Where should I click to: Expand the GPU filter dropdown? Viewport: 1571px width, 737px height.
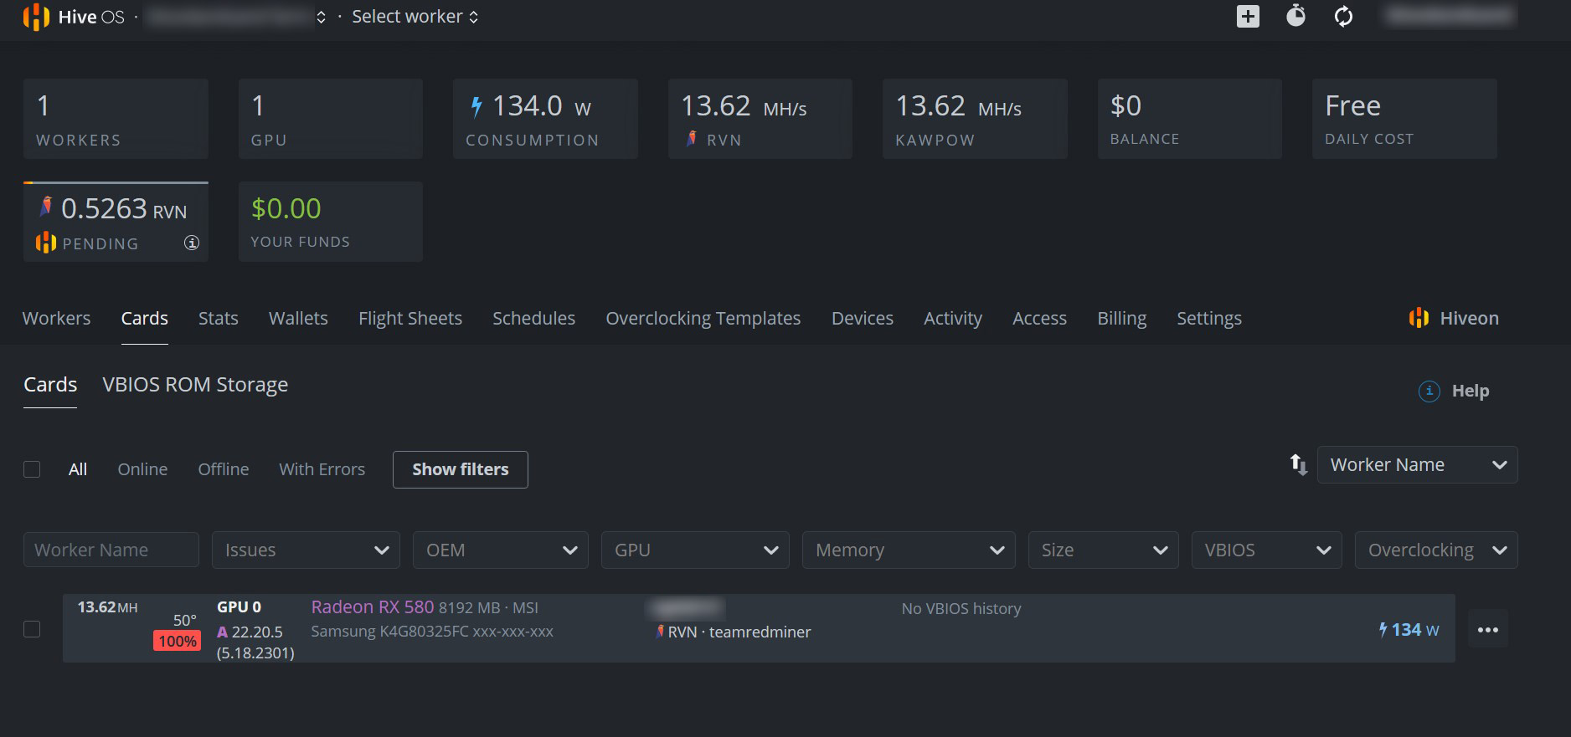tap(695, 550)
